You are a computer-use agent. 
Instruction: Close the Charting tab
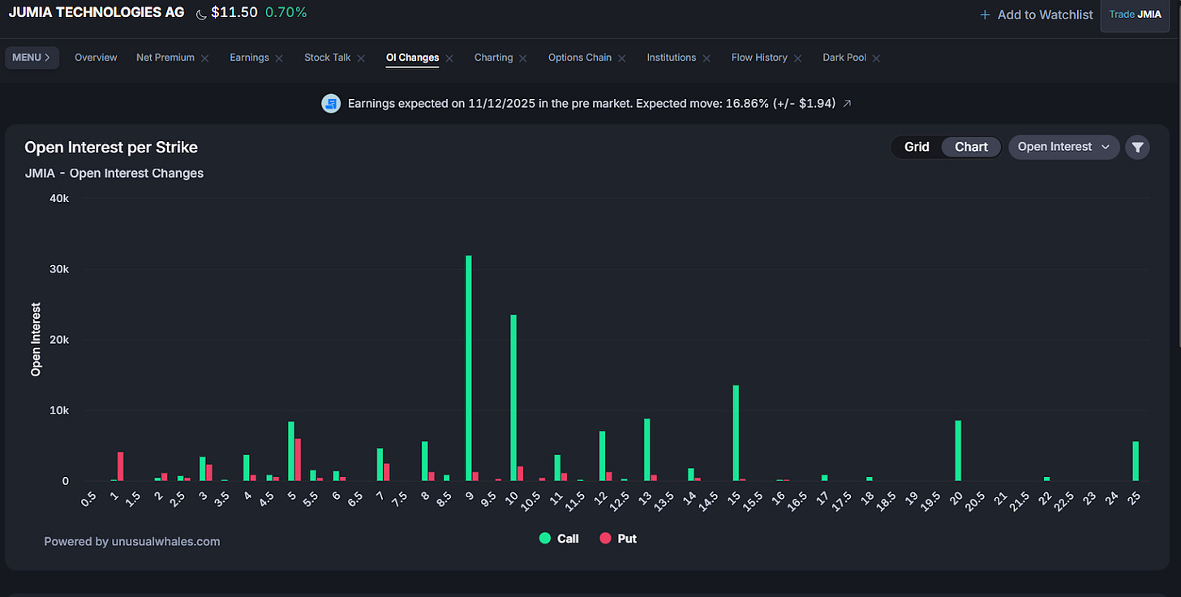pos(523,58)
